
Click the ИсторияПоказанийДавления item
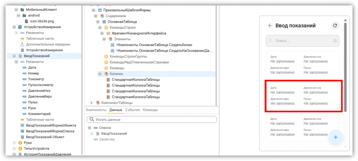point(48,154)
